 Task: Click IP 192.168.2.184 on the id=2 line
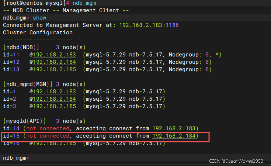coord(54,99)
